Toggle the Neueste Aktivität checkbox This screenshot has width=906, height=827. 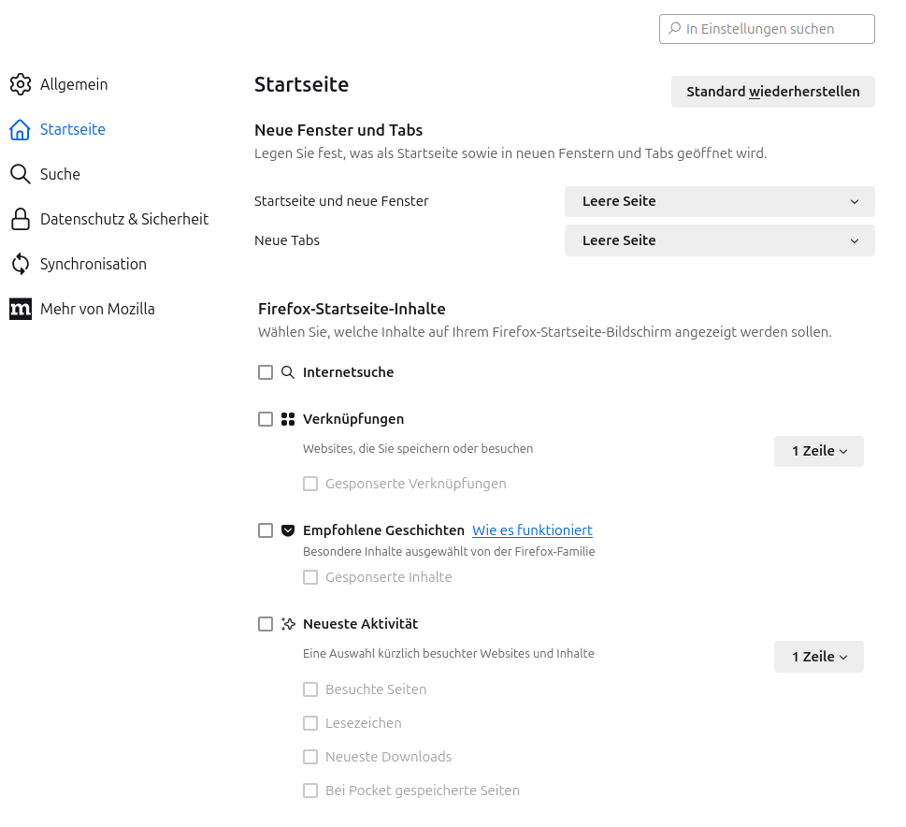[266, 624]
